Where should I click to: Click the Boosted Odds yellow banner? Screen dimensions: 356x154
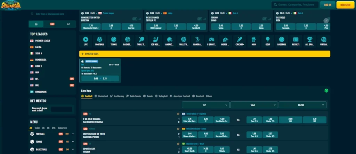tap(204, 54)
